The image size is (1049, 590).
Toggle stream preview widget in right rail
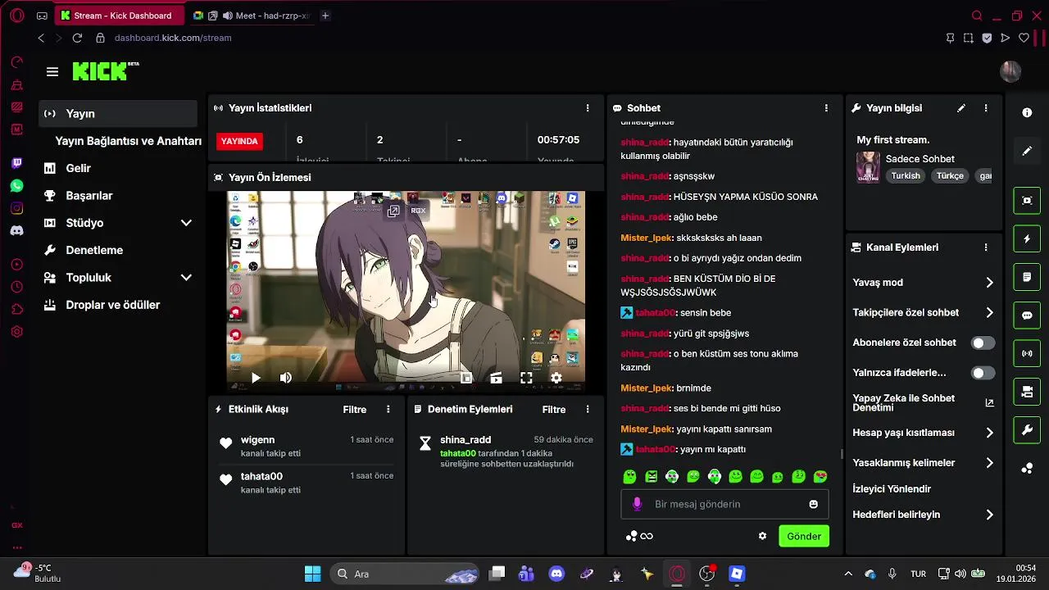[x=1027, y=200]
